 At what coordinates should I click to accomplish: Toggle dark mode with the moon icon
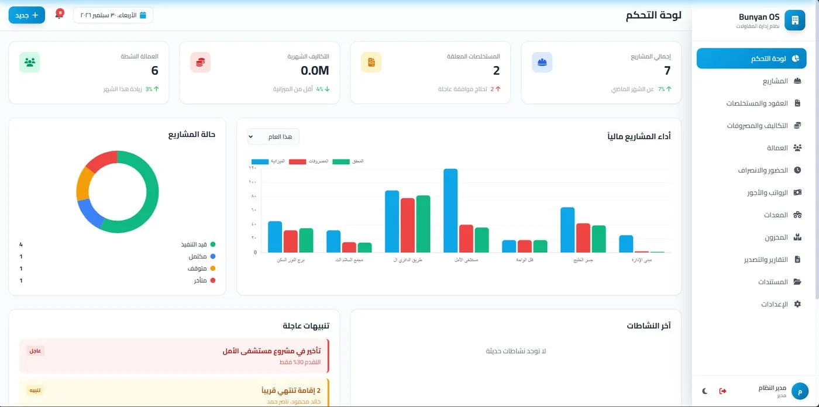coord(705,391)
